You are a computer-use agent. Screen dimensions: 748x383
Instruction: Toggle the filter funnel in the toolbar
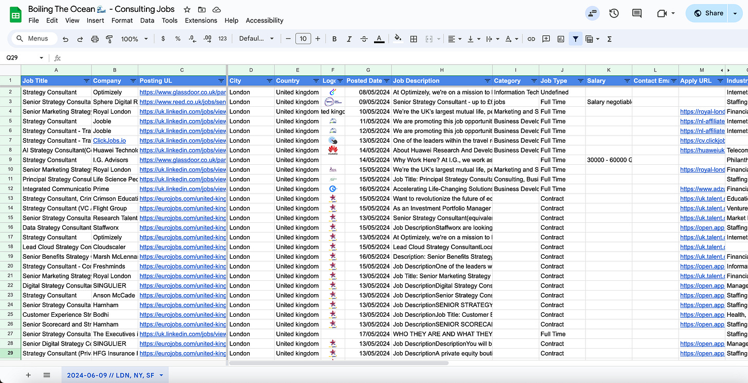tap(575, 39)
